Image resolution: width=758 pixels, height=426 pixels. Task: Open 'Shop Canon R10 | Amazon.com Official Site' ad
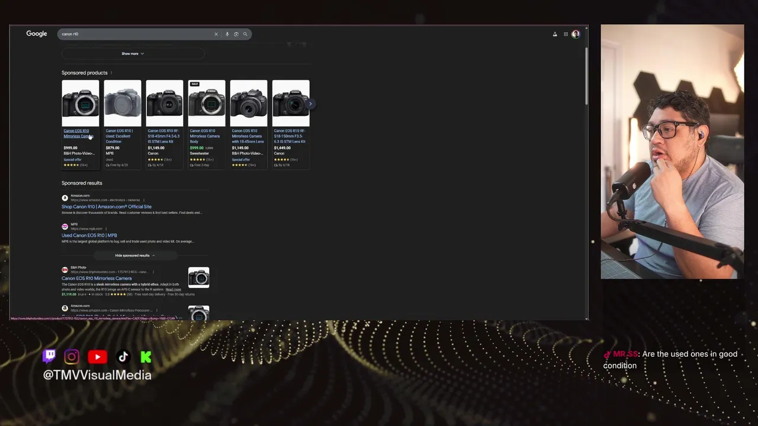click(107, 207)
